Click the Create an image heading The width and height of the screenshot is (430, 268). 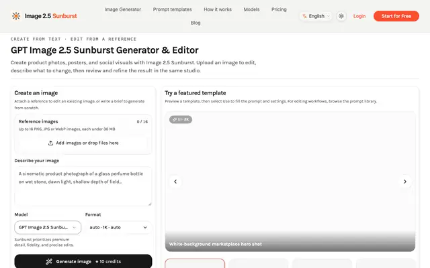[36, 93]
